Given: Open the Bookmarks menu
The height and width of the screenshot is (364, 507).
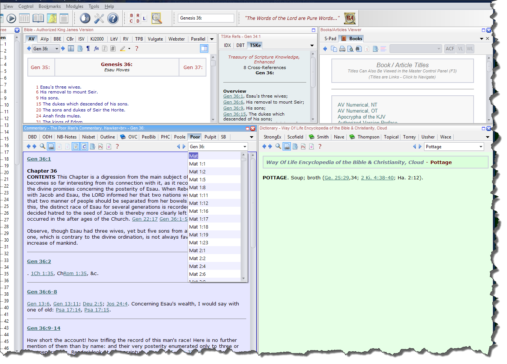Looking at the screenshot, I should coord(50,6).
